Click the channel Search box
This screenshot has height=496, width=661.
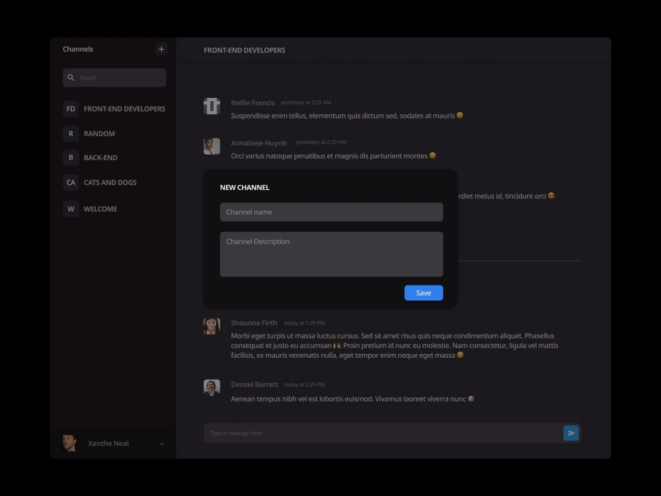coord(114,77)
